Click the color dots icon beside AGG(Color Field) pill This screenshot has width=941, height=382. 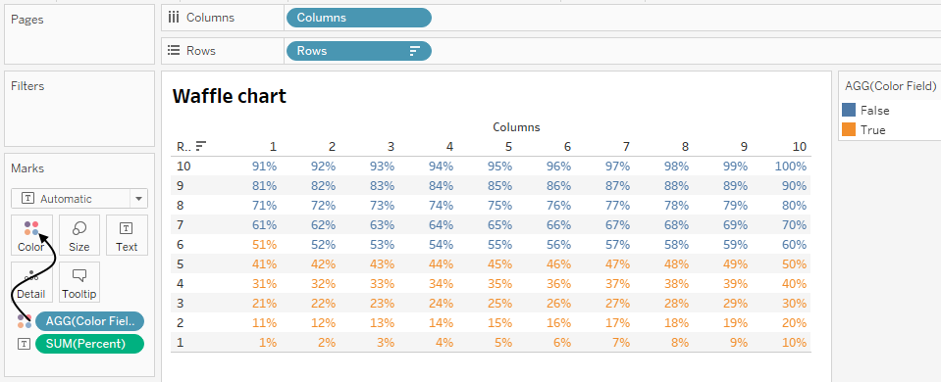pos(25,321)
